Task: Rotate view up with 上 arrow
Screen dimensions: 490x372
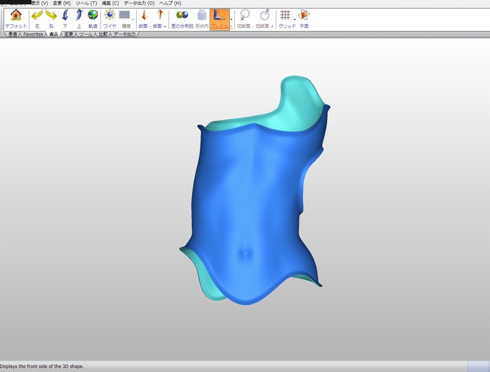Action: point(79,19)
